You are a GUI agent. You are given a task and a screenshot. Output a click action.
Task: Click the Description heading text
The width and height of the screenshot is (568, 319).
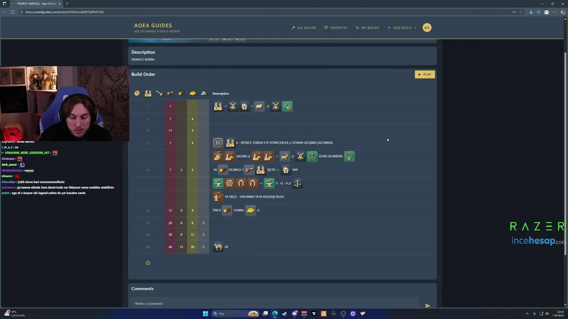tap(143, 52)
